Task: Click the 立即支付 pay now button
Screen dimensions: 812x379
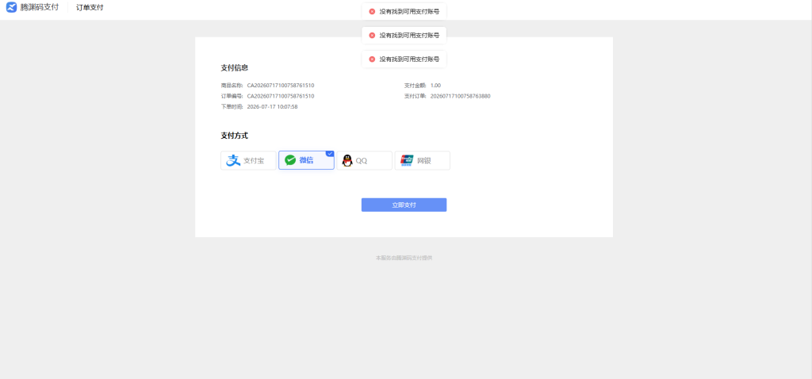Action: coord(404,205)
